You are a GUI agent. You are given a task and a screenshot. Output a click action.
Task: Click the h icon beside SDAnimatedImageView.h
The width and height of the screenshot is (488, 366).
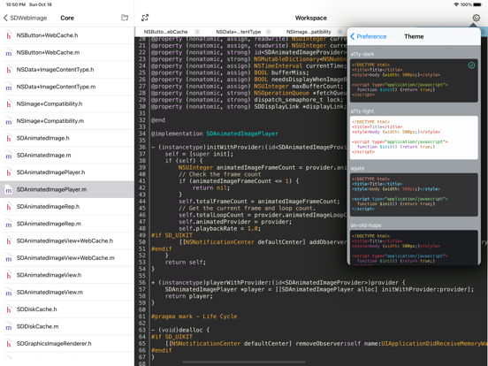point(9,275)
